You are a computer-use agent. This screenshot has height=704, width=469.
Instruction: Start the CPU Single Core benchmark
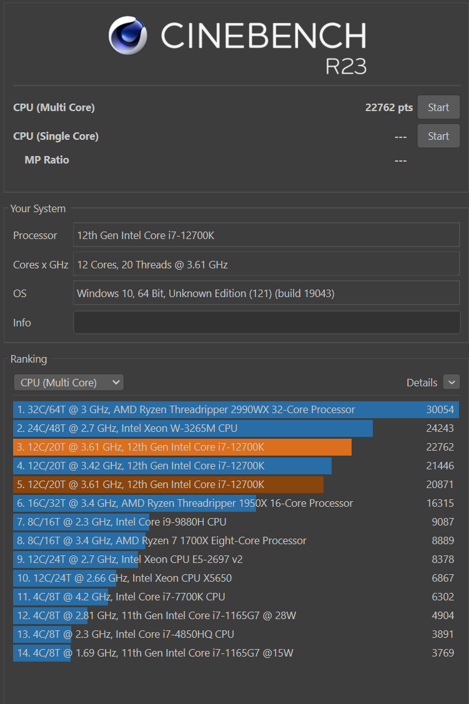[438, 135]
